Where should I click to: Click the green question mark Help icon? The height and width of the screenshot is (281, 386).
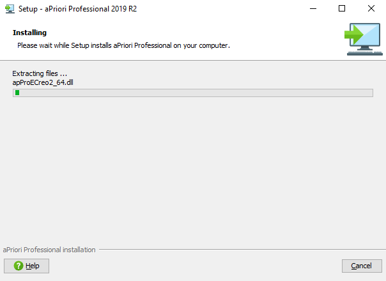point(18,266)
